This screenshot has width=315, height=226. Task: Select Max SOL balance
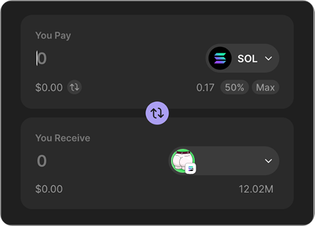pyautogui.click(x=265, y=88)
